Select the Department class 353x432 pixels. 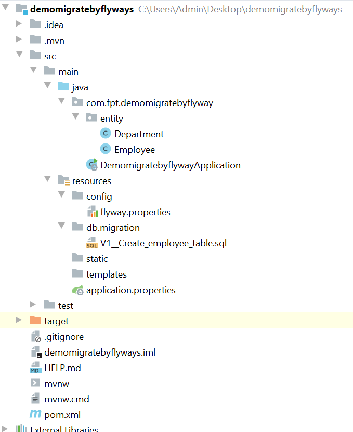pyautogui.click(x=139, y=134)
